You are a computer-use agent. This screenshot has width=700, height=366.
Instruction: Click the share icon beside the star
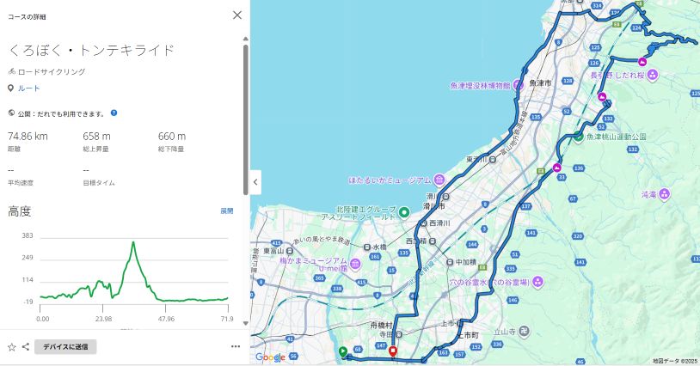point(26,347)
